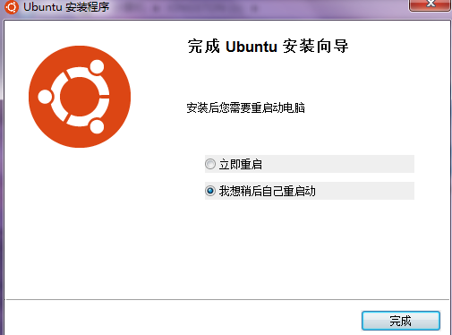Viewport: 452px width, 335px height.
Task: Click the large Ubuntu logo image
Action: 80,97
